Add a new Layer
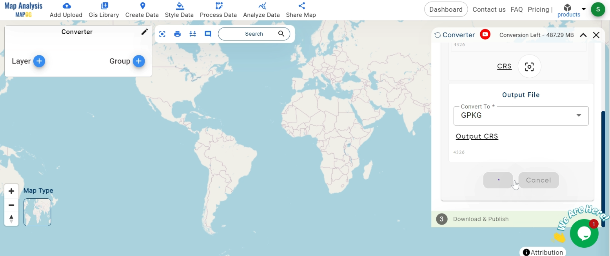 39,61
